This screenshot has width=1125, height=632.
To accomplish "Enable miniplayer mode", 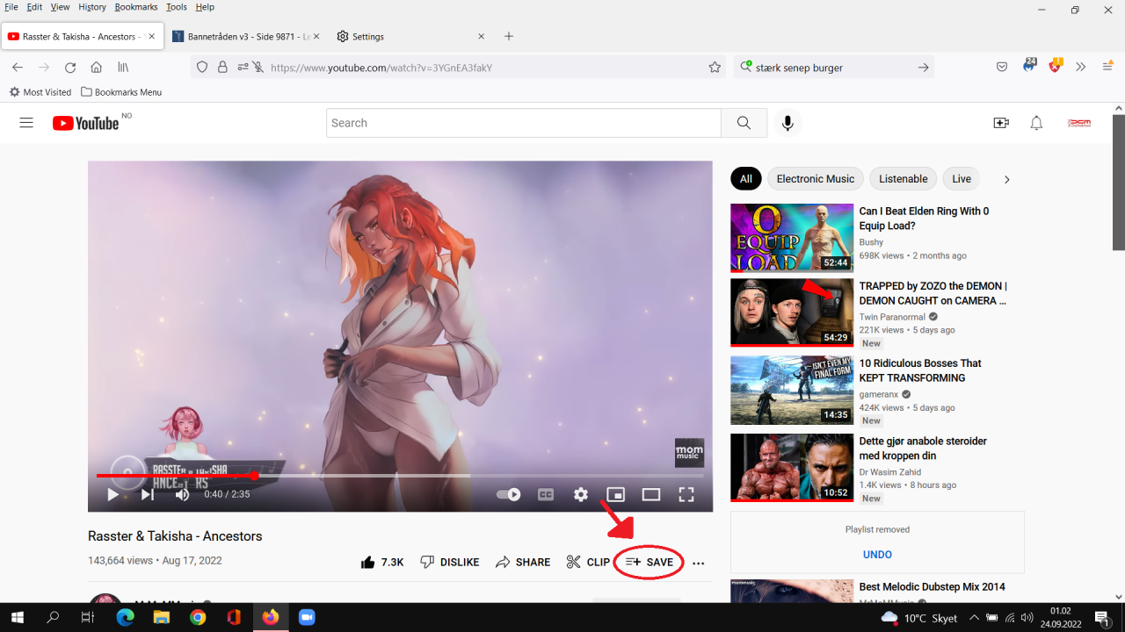I will (616, 495).
